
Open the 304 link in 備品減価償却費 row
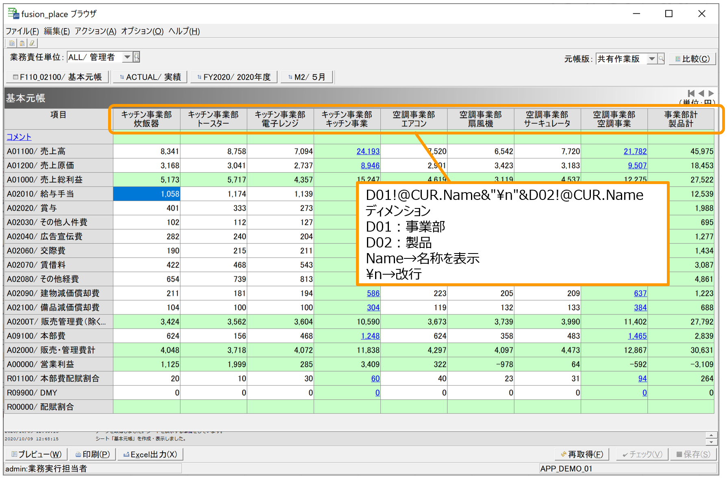pyautogui.click(x=373, y=308)
